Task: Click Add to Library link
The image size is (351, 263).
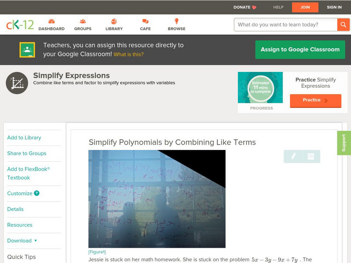Action: (x=24, y=138)
